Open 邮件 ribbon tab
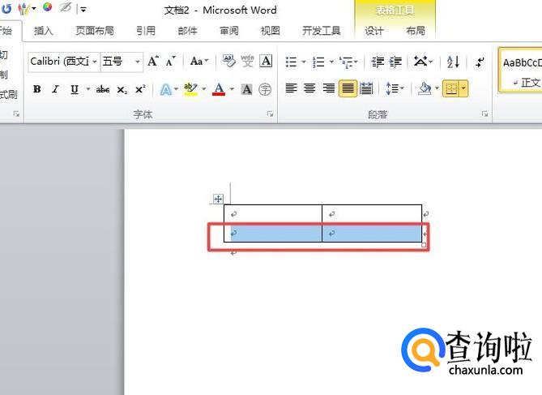Image resolution: width=542 pixels, height=395 pixels. 187,31
